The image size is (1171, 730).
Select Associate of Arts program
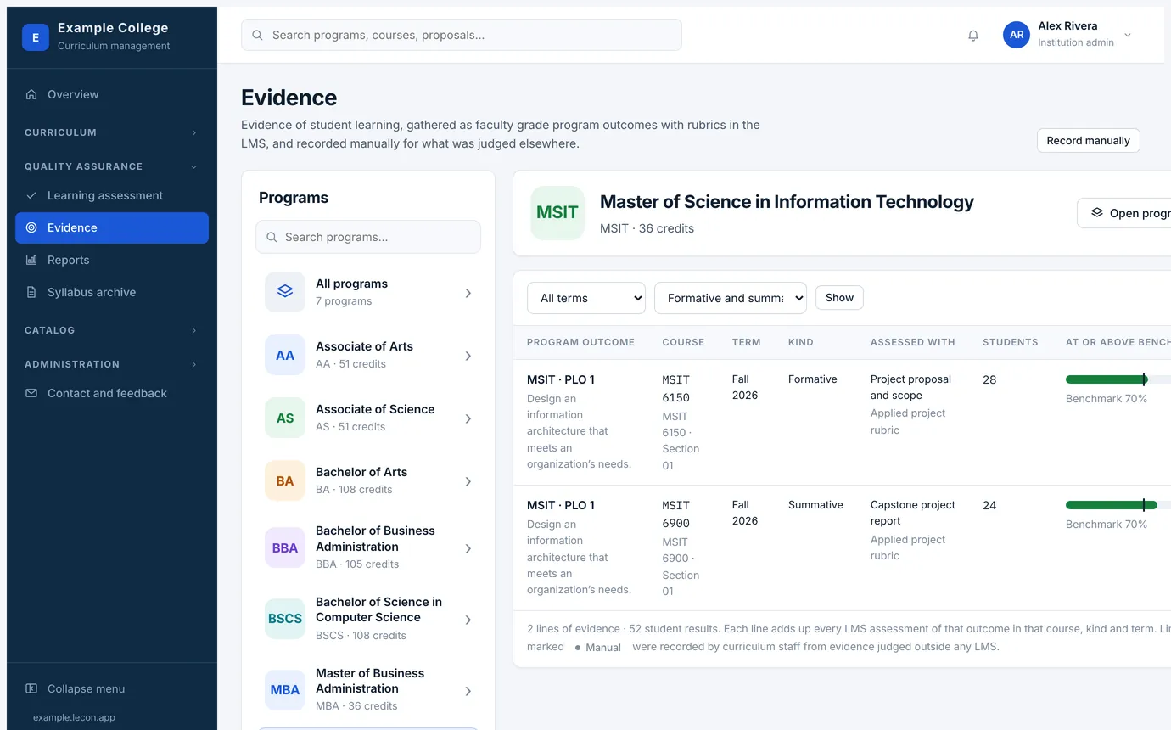(x=368, y=355)
